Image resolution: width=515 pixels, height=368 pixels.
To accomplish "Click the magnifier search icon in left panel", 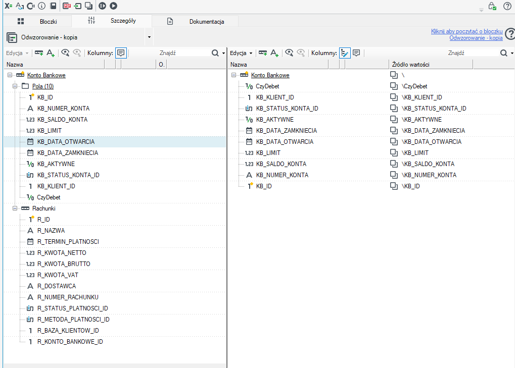I will (215, 53).
